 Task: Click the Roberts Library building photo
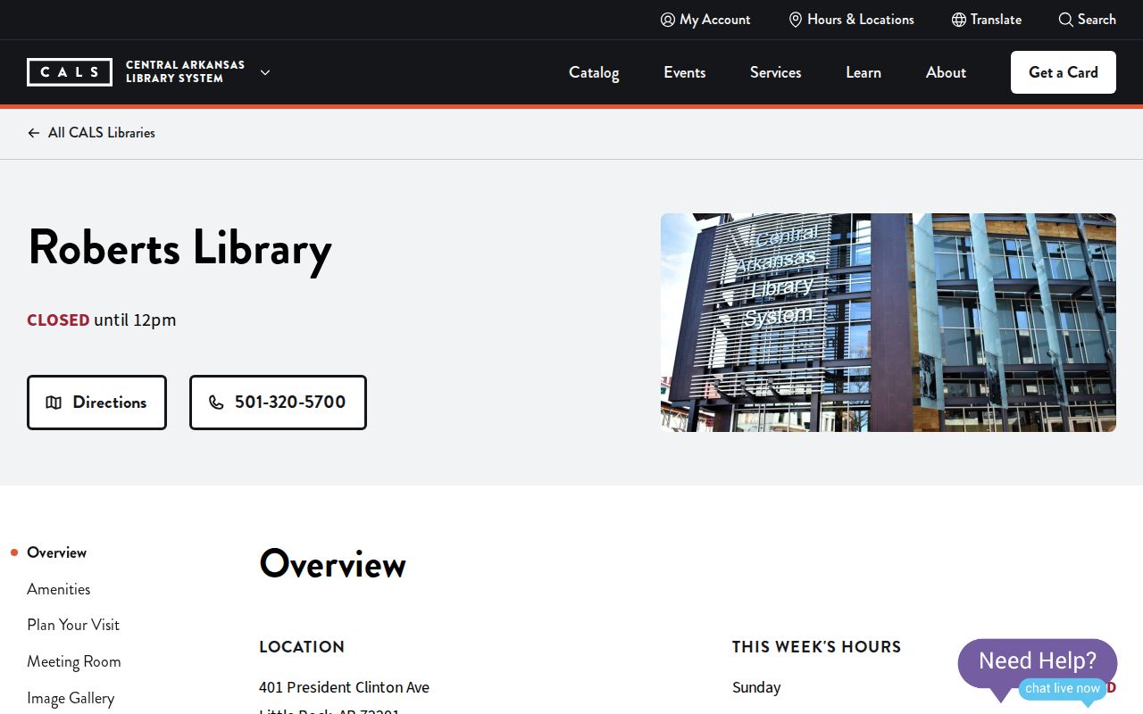pos(889,322)
